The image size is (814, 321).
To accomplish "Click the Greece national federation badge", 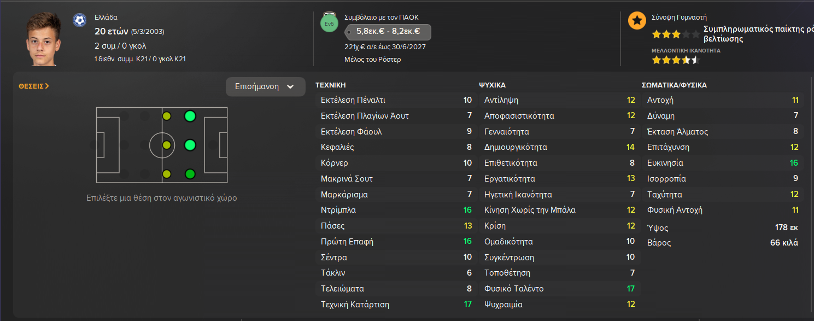I will click(x=79, y=20).
